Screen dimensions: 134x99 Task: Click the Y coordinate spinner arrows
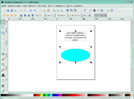click(55, 16)
